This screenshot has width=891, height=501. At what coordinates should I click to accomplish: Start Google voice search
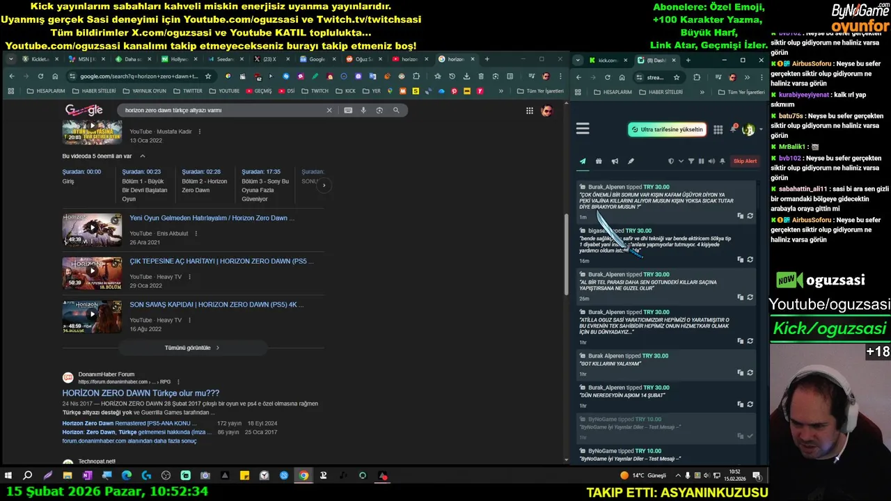pos(363,110)
